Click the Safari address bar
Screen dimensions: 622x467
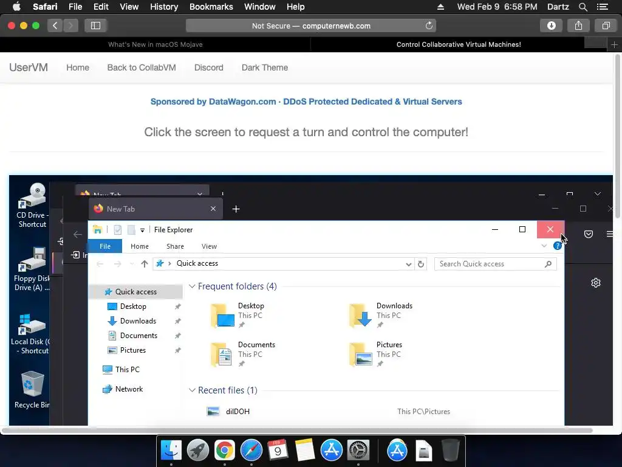click(311, 26)
